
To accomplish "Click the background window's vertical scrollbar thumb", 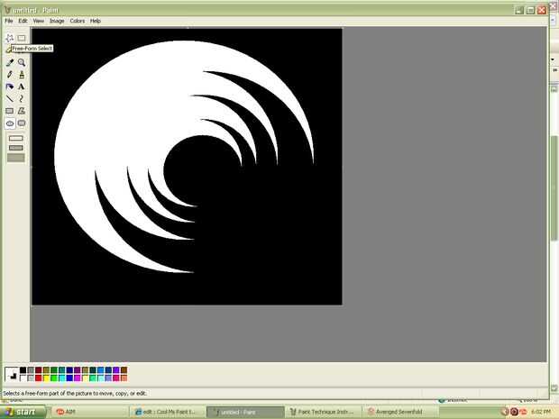I will point(554,187).
